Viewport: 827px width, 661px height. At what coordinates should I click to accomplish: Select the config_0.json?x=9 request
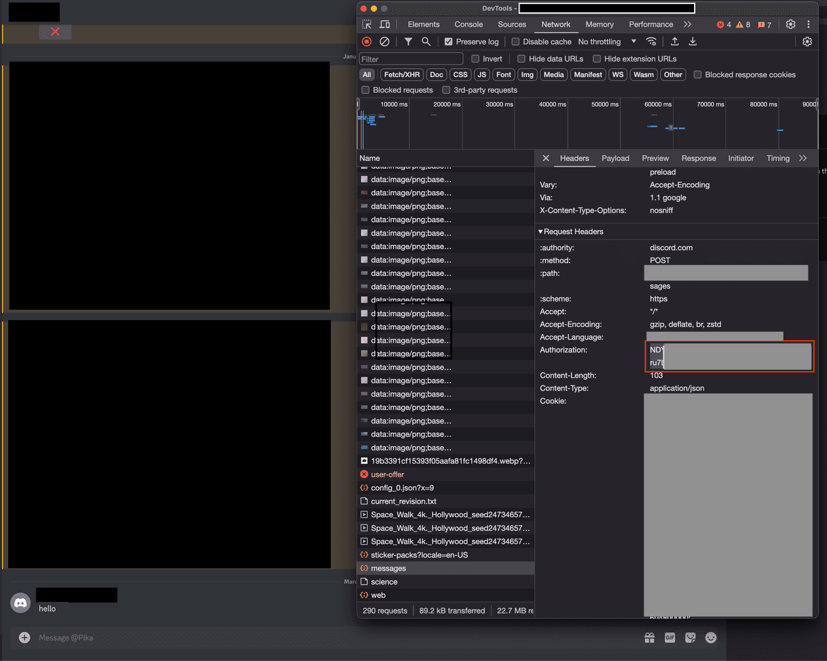(445, 488)
